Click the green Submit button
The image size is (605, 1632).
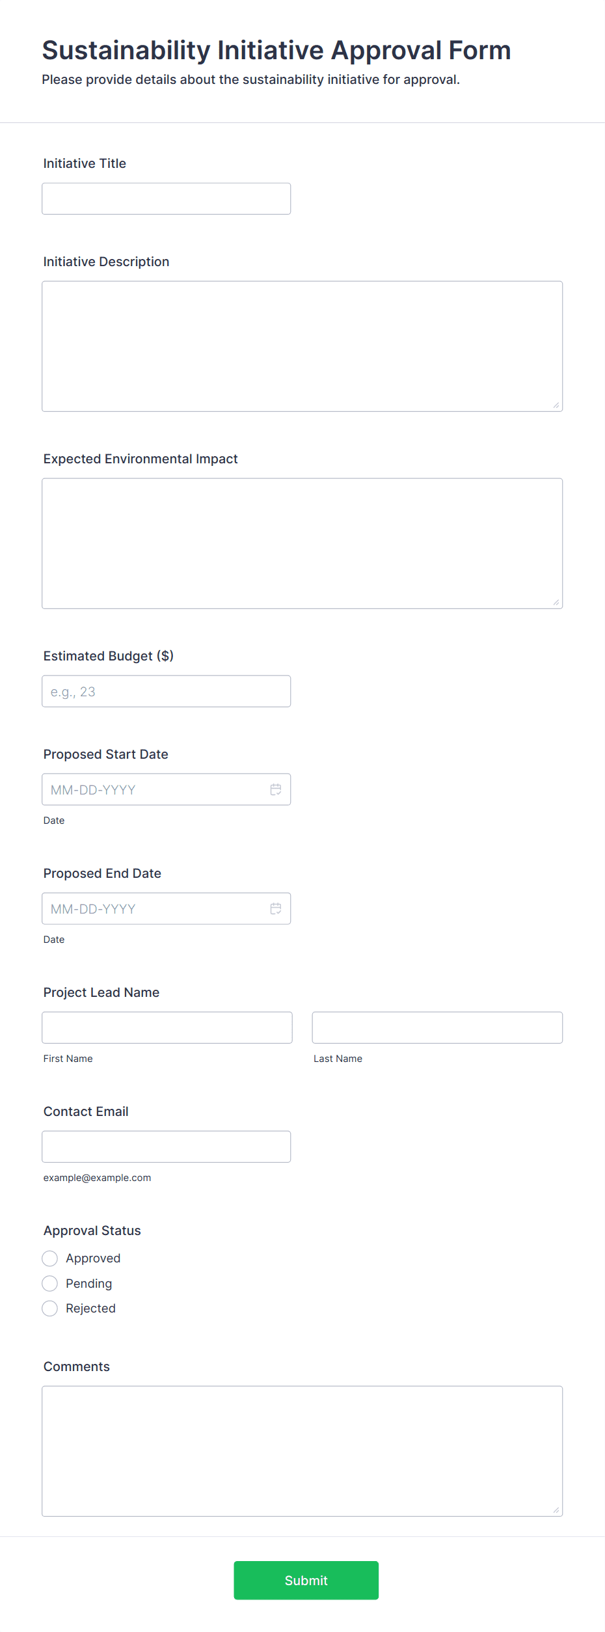pyautogui.click(x=306, y=1580)
